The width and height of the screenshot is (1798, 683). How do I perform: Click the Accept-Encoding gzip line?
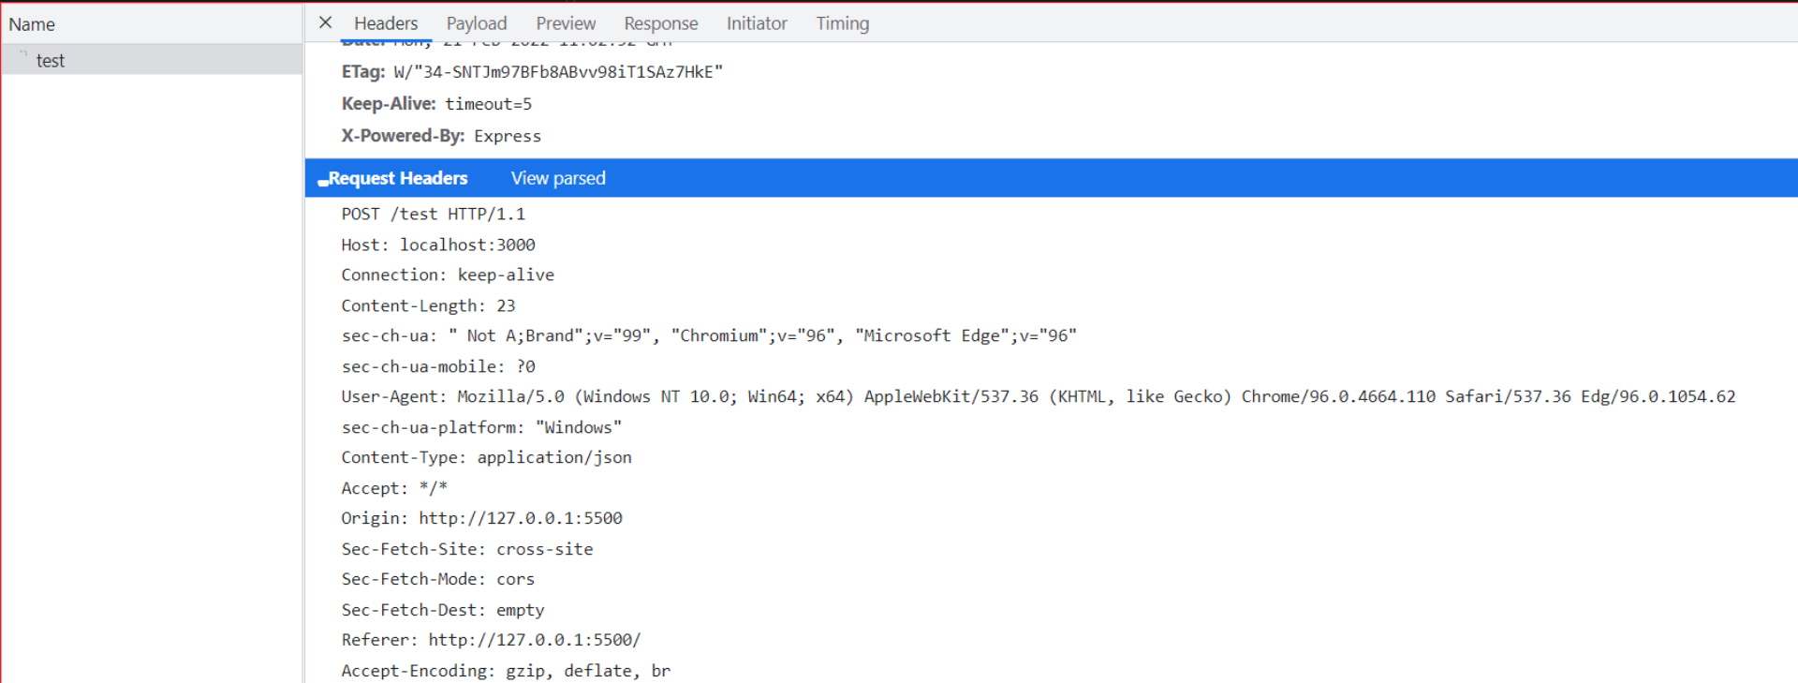[x=506, y=671]
